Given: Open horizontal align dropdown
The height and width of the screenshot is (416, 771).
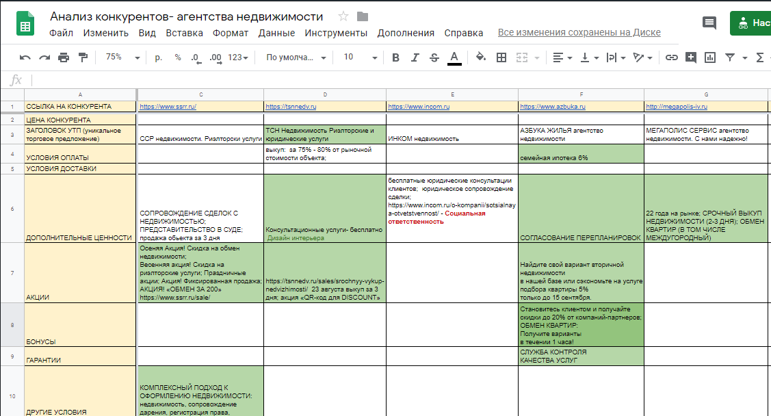Looking at the screenshot, I should coord(562,57).
